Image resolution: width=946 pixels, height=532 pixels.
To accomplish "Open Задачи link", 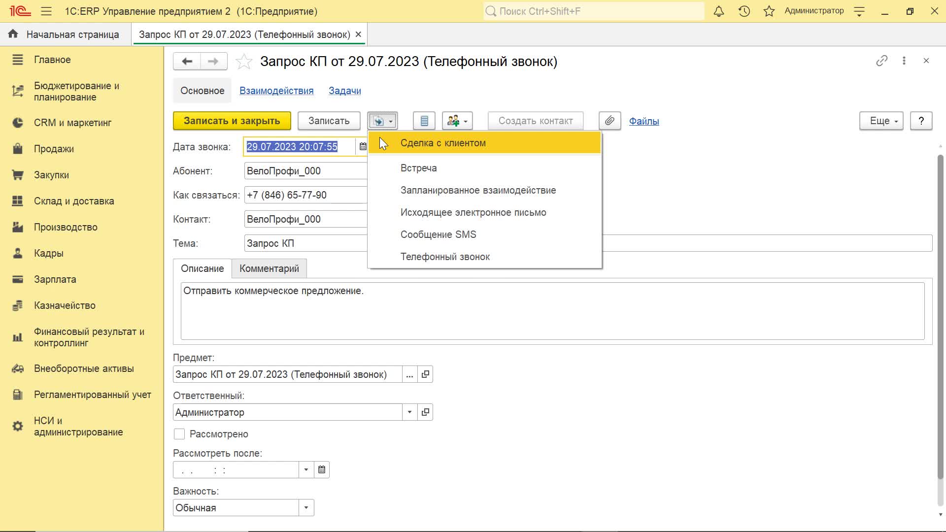I will (x=345, y=91).
